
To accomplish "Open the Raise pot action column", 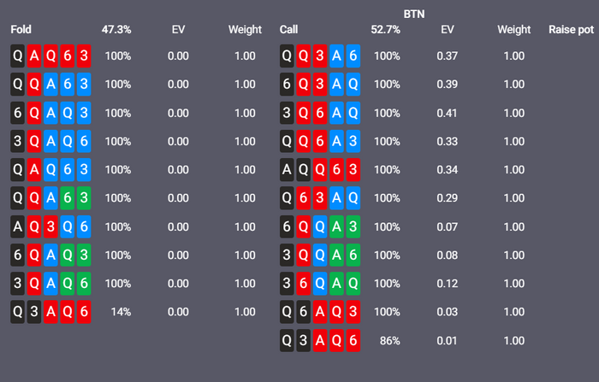I will 572,30.
